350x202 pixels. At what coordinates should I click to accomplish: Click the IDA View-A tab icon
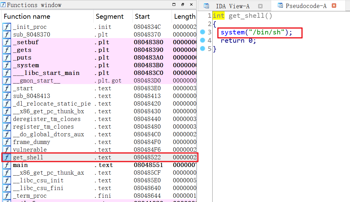206,6
